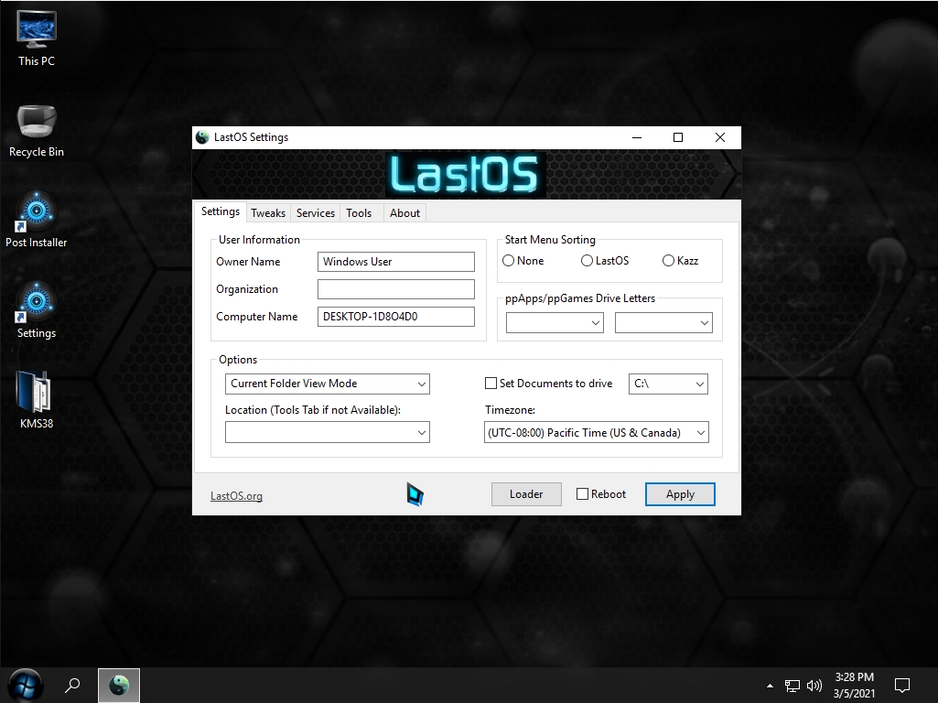938x703 pixels.
Task: Switch to the About tab
Action: (405, 213)
